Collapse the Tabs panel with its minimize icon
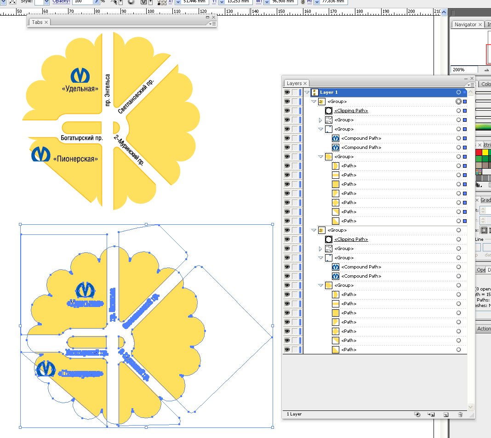The image size is (491, 438). pyautogui.click(x=207, y=17)
